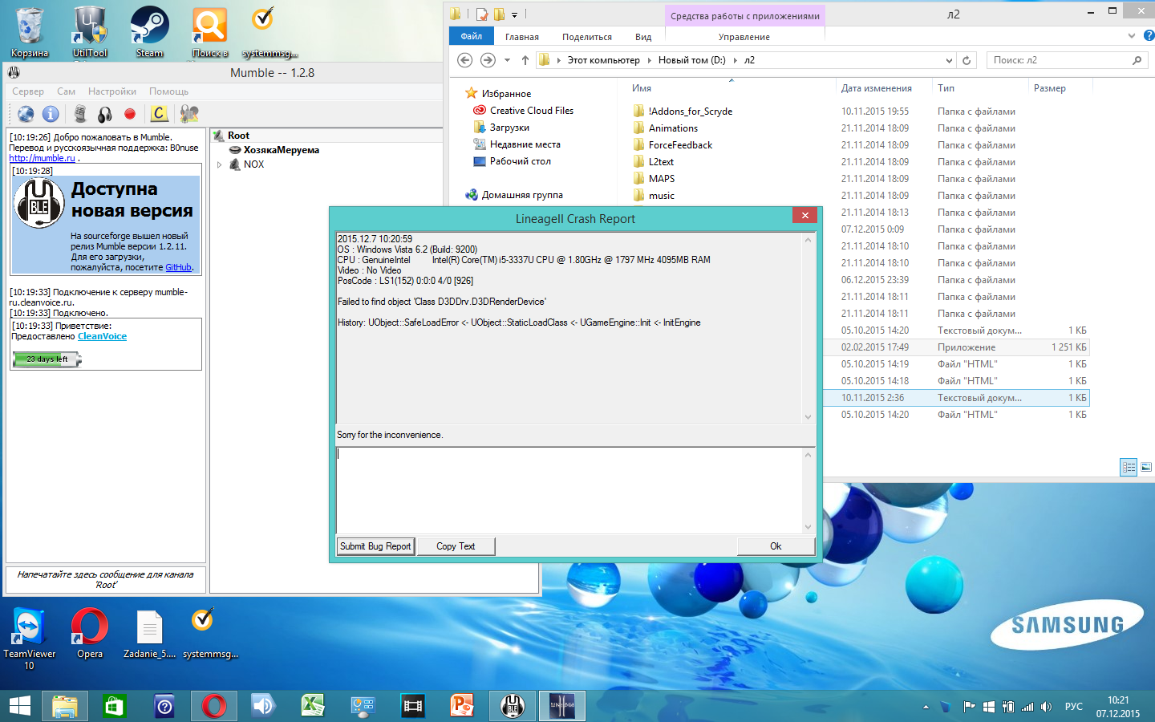The height and width of the screenshot is (722, 1155).
Task: Switch to the Вид tab in Explorer
Action: 642,37
